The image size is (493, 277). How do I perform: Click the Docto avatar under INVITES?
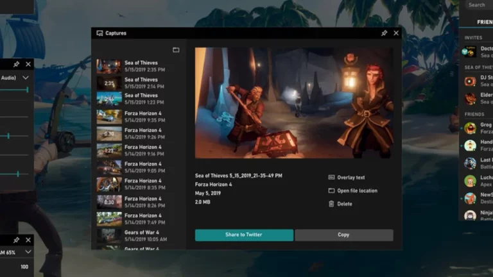click(x=470, y=51)
